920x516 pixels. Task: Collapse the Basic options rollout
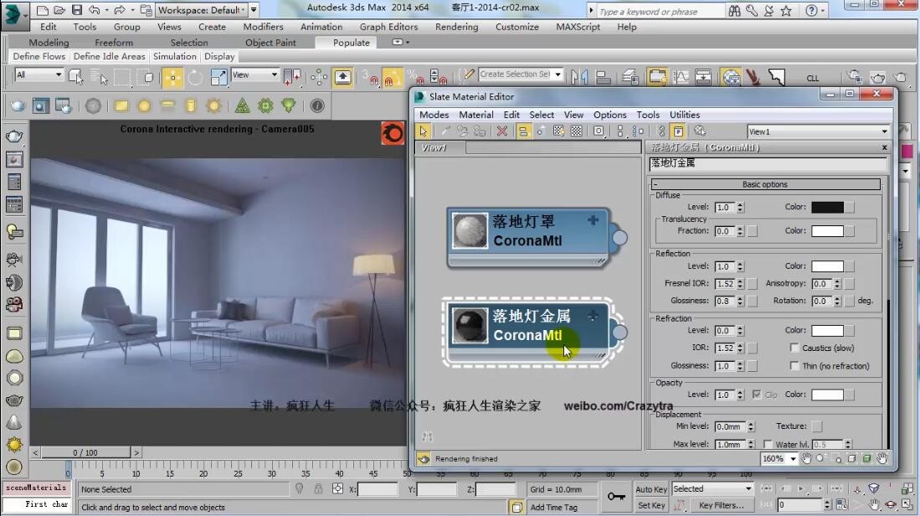[x=765, y=184]
